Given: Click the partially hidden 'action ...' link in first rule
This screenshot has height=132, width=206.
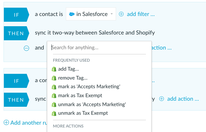Looking at the screenshot, I should click(x=162, y=48).
